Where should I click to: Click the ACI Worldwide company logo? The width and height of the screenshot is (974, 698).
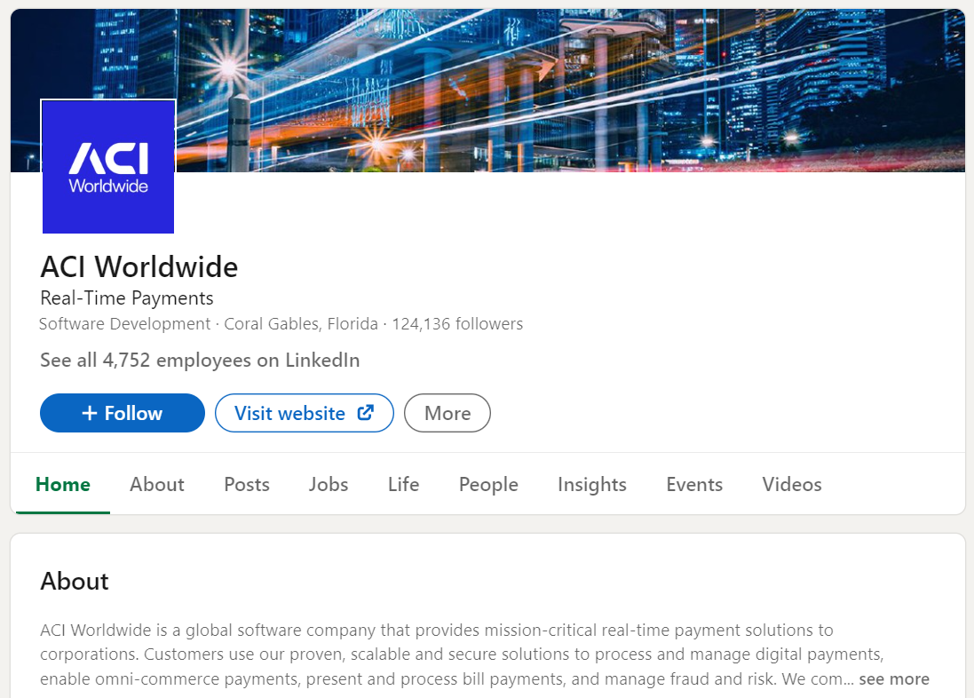click(107, 166)
